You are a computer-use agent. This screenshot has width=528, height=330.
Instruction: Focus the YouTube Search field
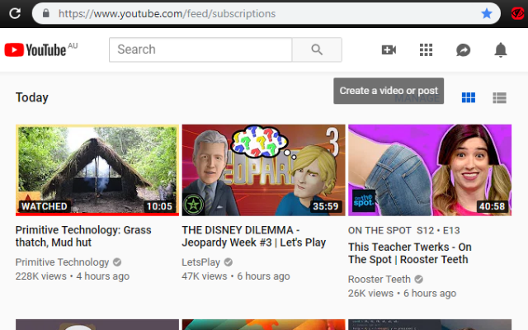pyautogui.click(x=200, y=49)
